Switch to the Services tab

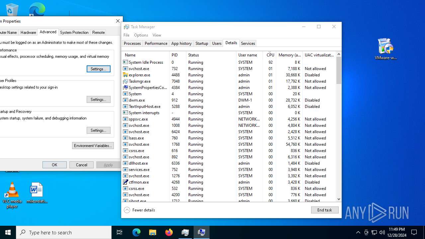(x=248, y=43)
